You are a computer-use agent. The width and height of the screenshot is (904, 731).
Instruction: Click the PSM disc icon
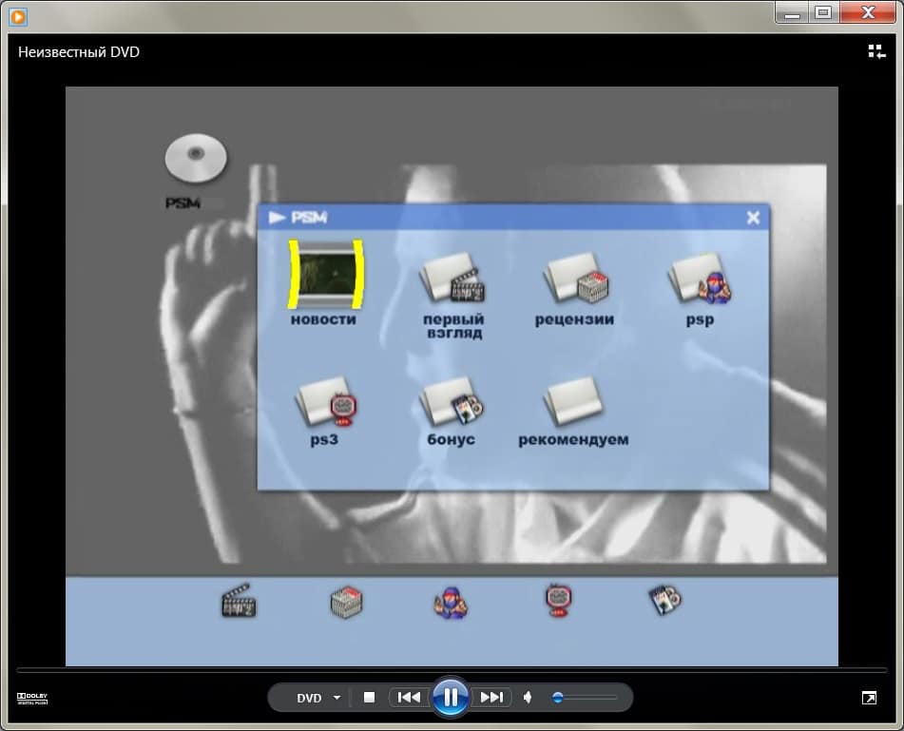[196, 158]
